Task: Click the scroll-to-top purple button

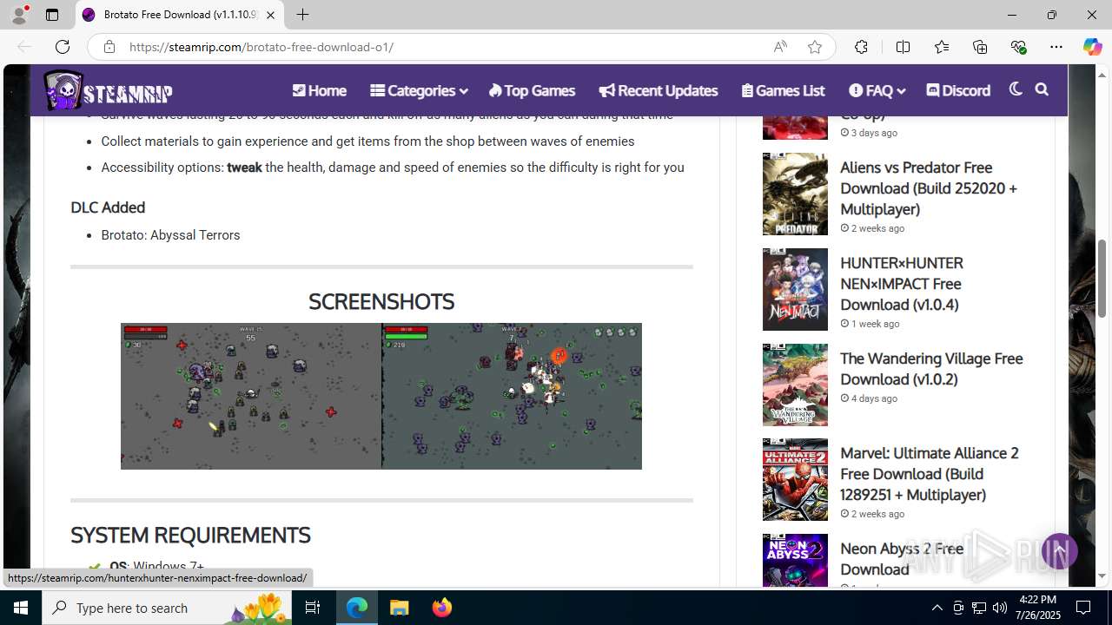Action: tap(1059, 550)
